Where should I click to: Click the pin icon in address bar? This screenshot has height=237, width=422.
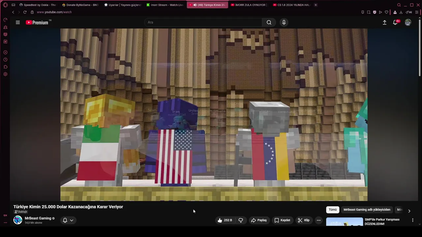click(x=363, y=12)
